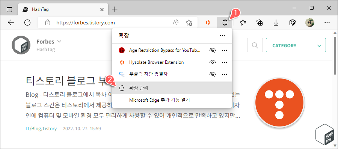Open the Downloads icon
The width and height of the screenshot is (338, 149).
[276, 23]
